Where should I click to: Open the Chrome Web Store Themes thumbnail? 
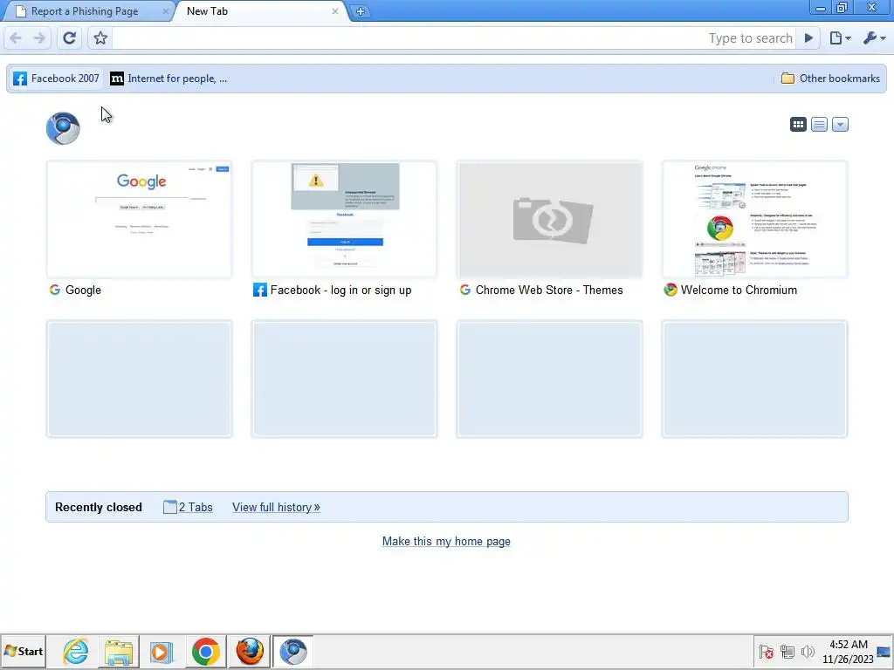pyautogui.click(x=550, y=219)
